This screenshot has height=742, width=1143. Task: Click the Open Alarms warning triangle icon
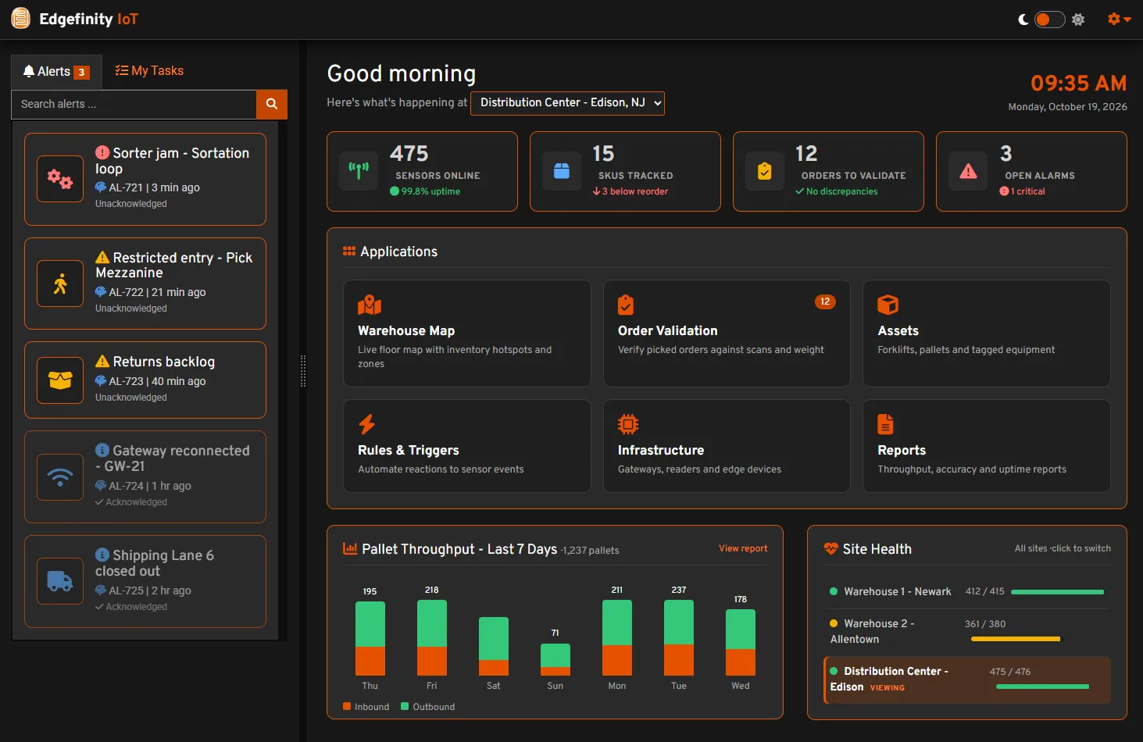[968, 171]
